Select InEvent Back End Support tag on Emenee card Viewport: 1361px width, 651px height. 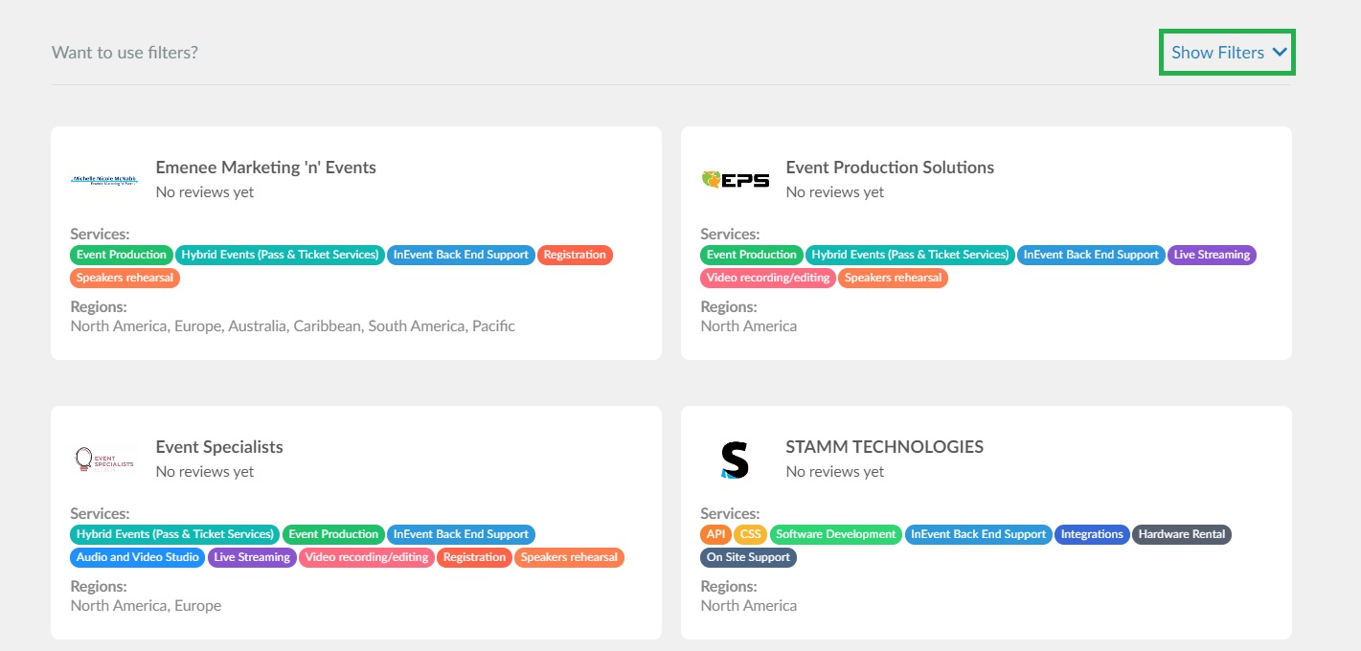(x=461, y=255)
